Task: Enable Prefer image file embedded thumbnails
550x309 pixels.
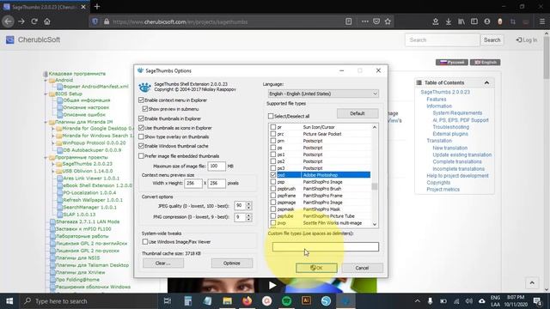Action: (141, 156)
